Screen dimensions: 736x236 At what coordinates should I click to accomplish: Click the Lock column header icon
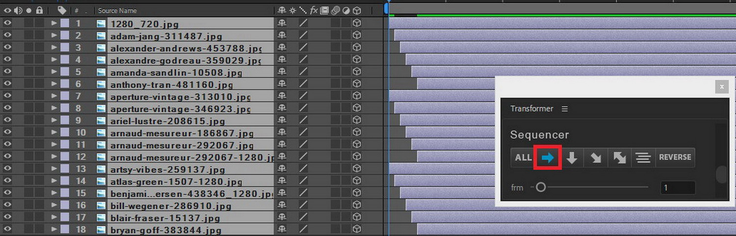pos(39,10)
